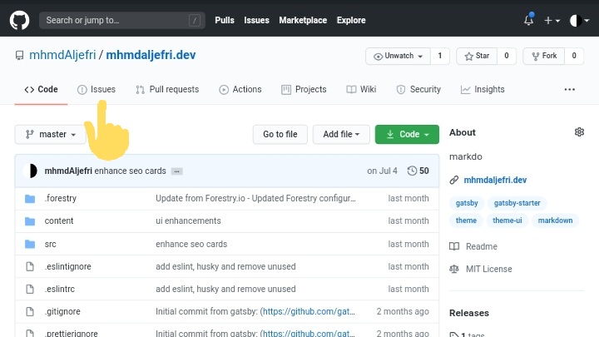
Task: Open the enhance seo cards latest commit
Action: 130,171
